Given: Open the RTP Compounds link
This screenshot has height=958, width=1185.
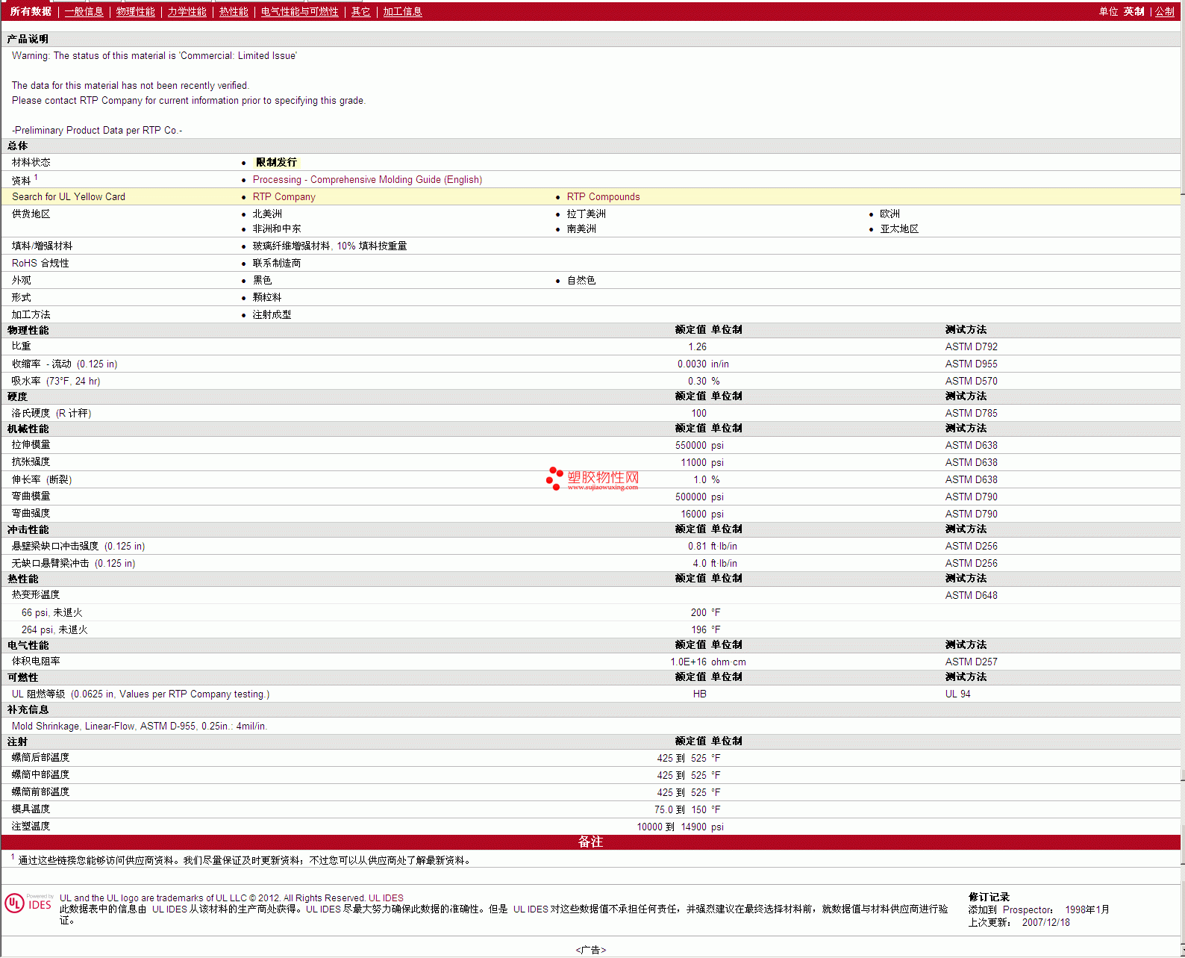Looking at the screenshot, I should point(603,197).
